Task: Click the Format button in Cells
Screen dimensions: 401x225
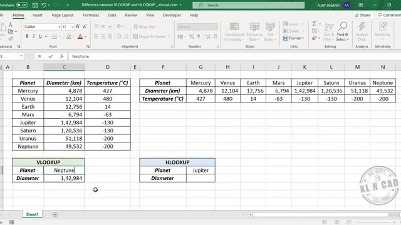Action: [294, 38]
